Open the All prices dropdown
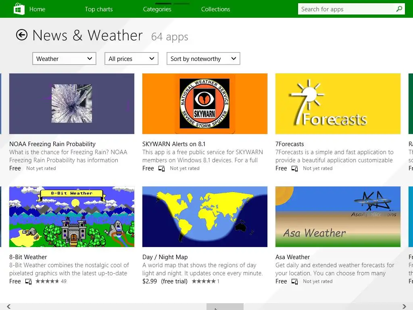The image size is (413, 310). coord(131,59)
